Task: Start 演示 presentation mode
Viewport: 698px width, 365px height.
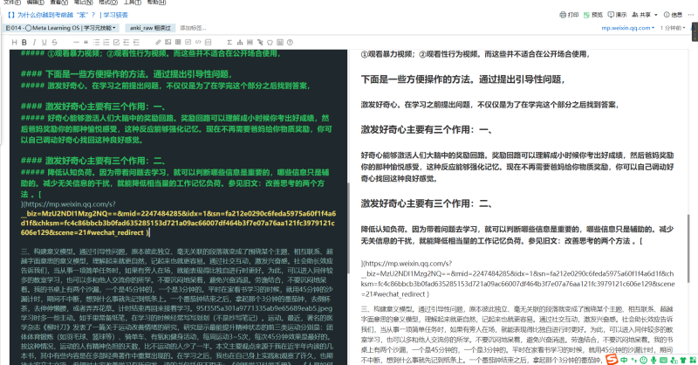Action: tap(617, 15)
